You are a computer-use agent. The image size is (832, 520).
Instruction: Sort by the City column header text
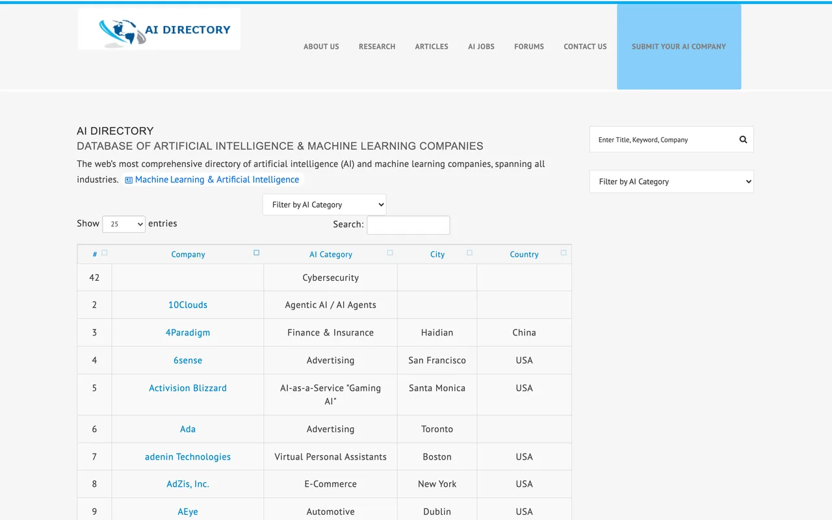tap(437, 254)
